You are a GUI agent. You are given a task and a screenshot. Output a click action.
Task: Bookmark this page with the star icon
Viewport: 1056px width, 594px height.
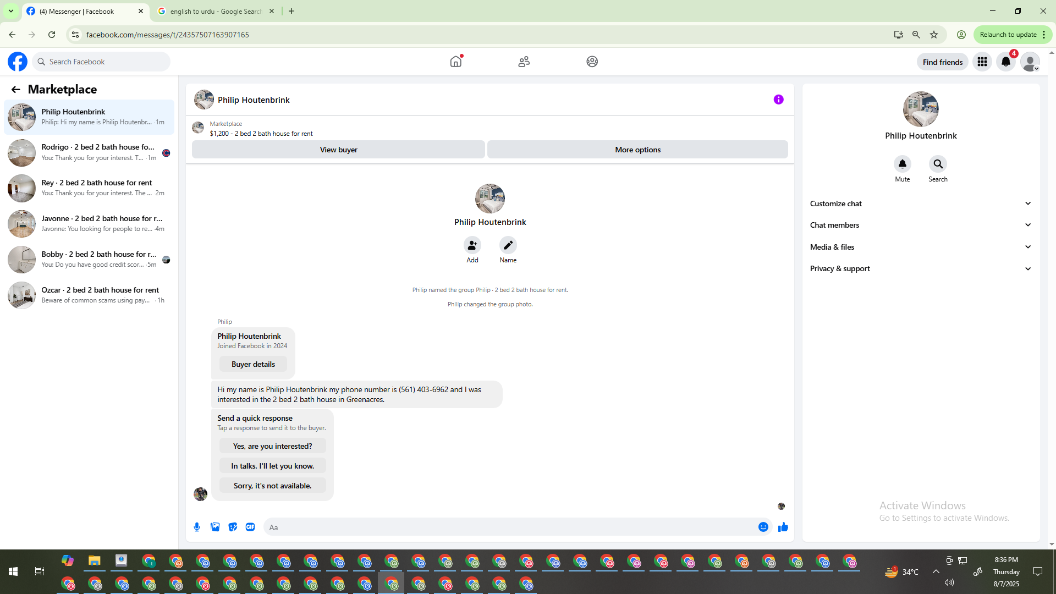934,35
